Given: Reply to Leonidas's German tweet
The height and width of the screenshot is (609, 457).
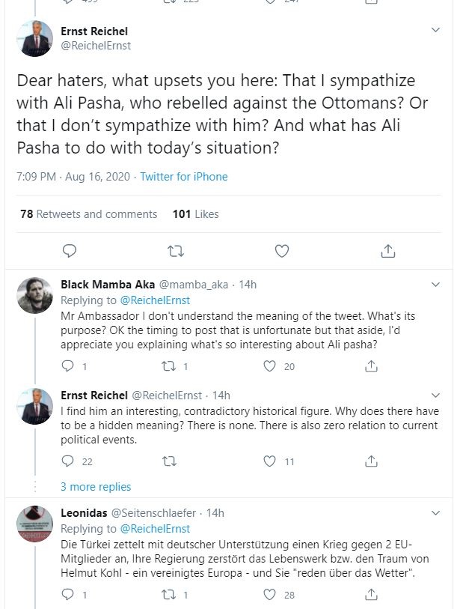Looking at the screenshot, I should pyautogui.click(x=67, y=595).
